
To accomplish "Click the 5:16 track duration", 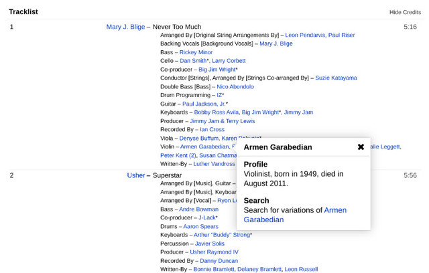I will coord(410,27).
